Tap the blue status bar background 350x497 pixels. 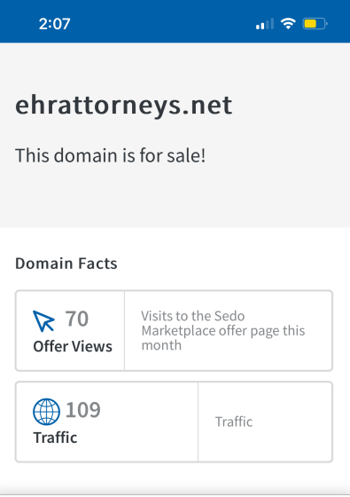[175, 21]
